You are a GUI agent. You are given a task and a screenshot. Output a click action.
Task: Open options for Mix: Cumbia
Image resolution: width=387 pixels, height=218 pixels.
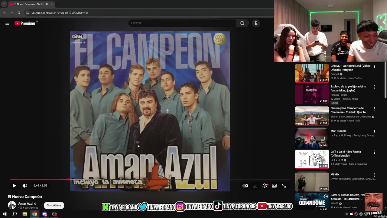pyautogui.click(x=374, y=132)
